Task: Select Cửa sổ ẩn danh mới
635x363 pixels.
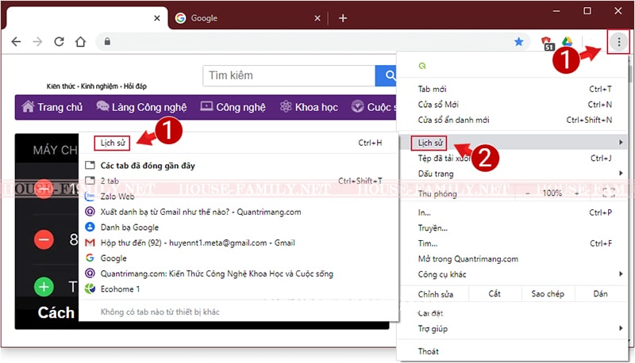Action: pos(514,120)
